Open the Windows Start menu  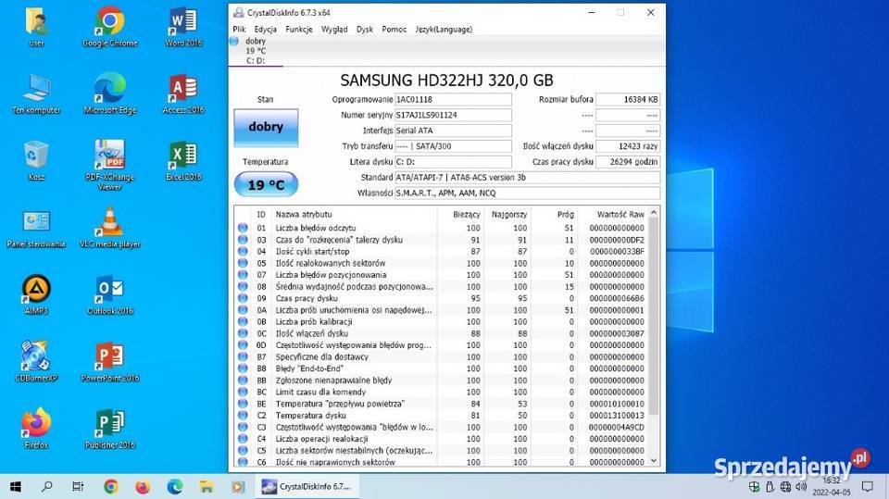[16, 487]
